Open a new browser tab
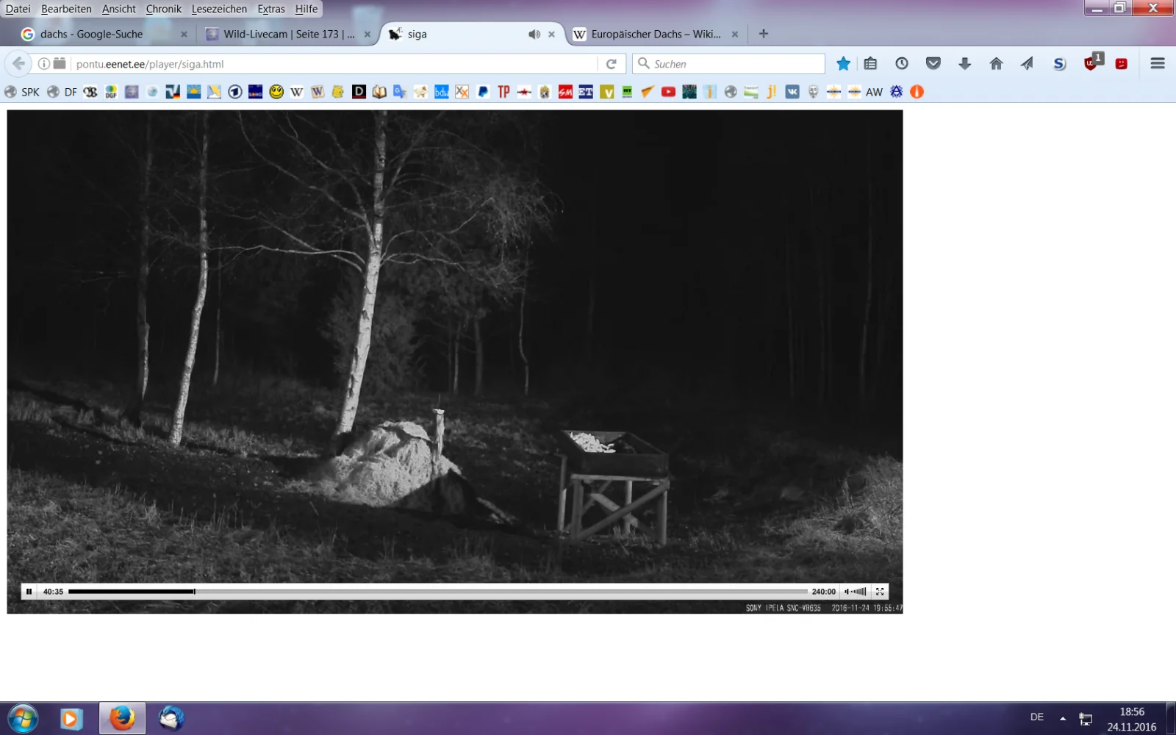The height and width of the screenshot is (735, 1176). 764,34
